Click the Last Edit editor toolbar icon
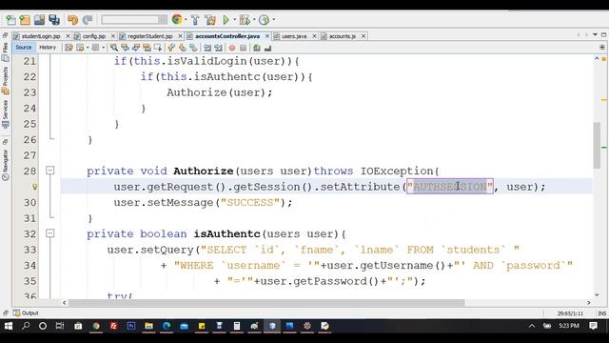 coord(69,48)
